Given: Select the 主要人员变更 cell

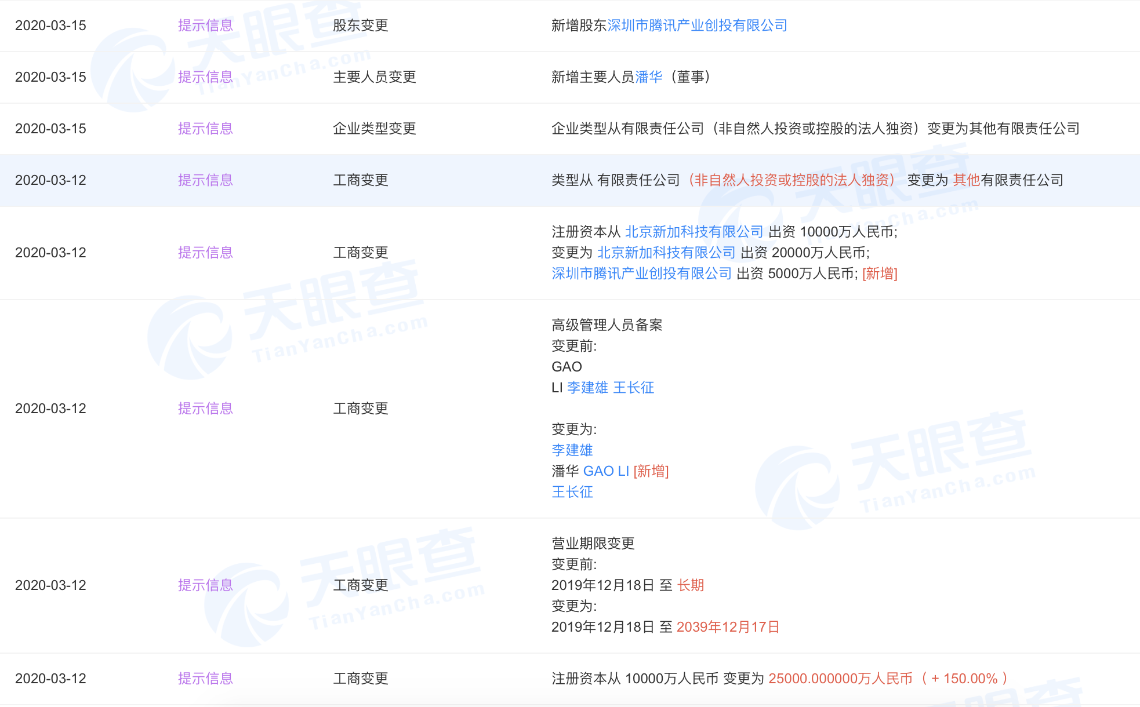Looking at the screenshot, I should point(375,77).
